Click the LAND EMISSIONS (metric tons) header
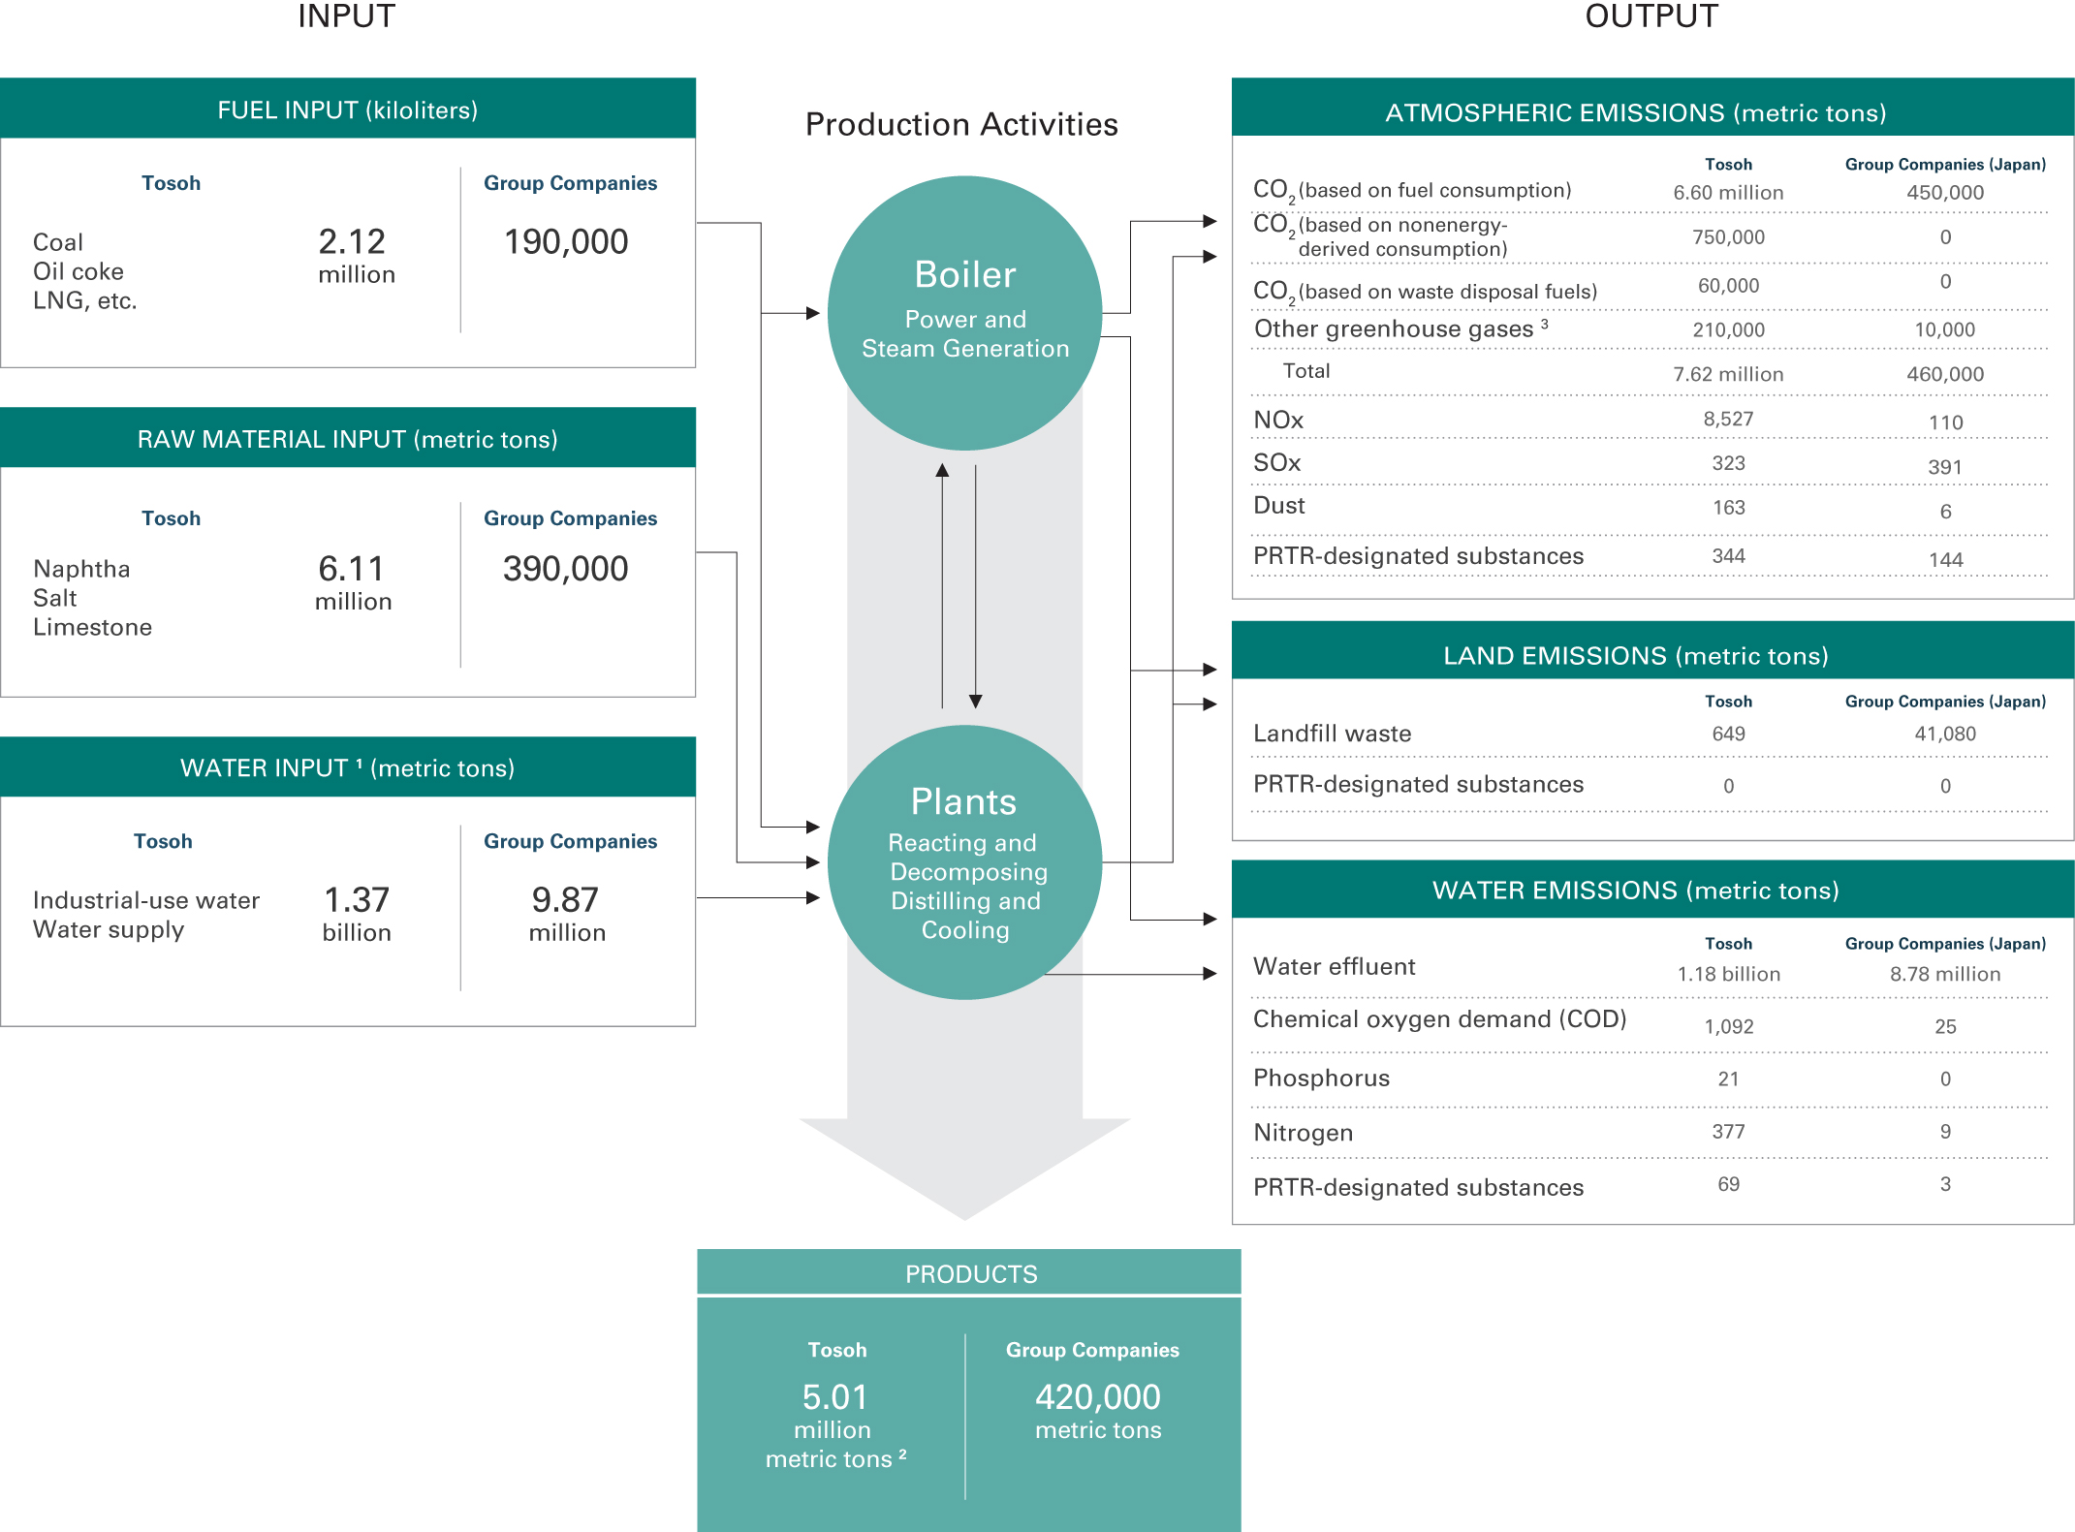The width and height of the screenshot is (2075, 1532). click(1652, 651)
